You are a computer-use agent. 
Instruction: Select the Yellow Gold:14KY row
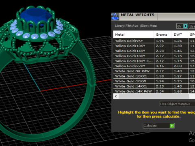[154, 51]
